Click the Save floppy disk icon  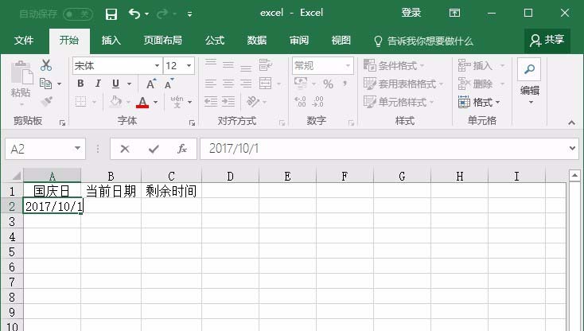111,14
